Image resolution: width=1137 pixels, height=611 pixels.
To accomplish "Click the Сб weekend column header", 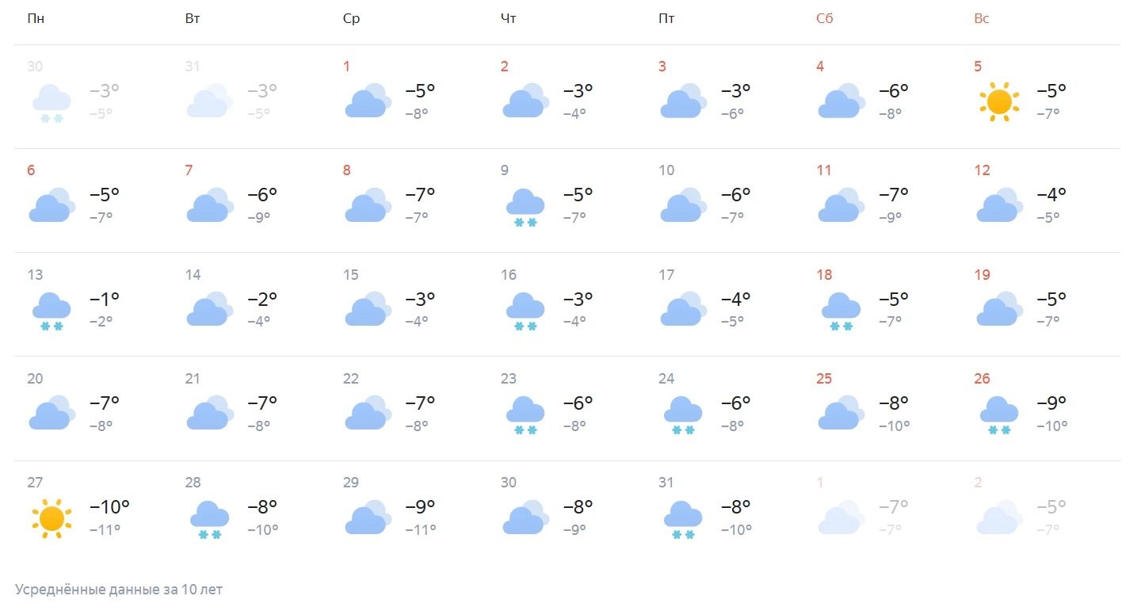I will click(825, 19).
